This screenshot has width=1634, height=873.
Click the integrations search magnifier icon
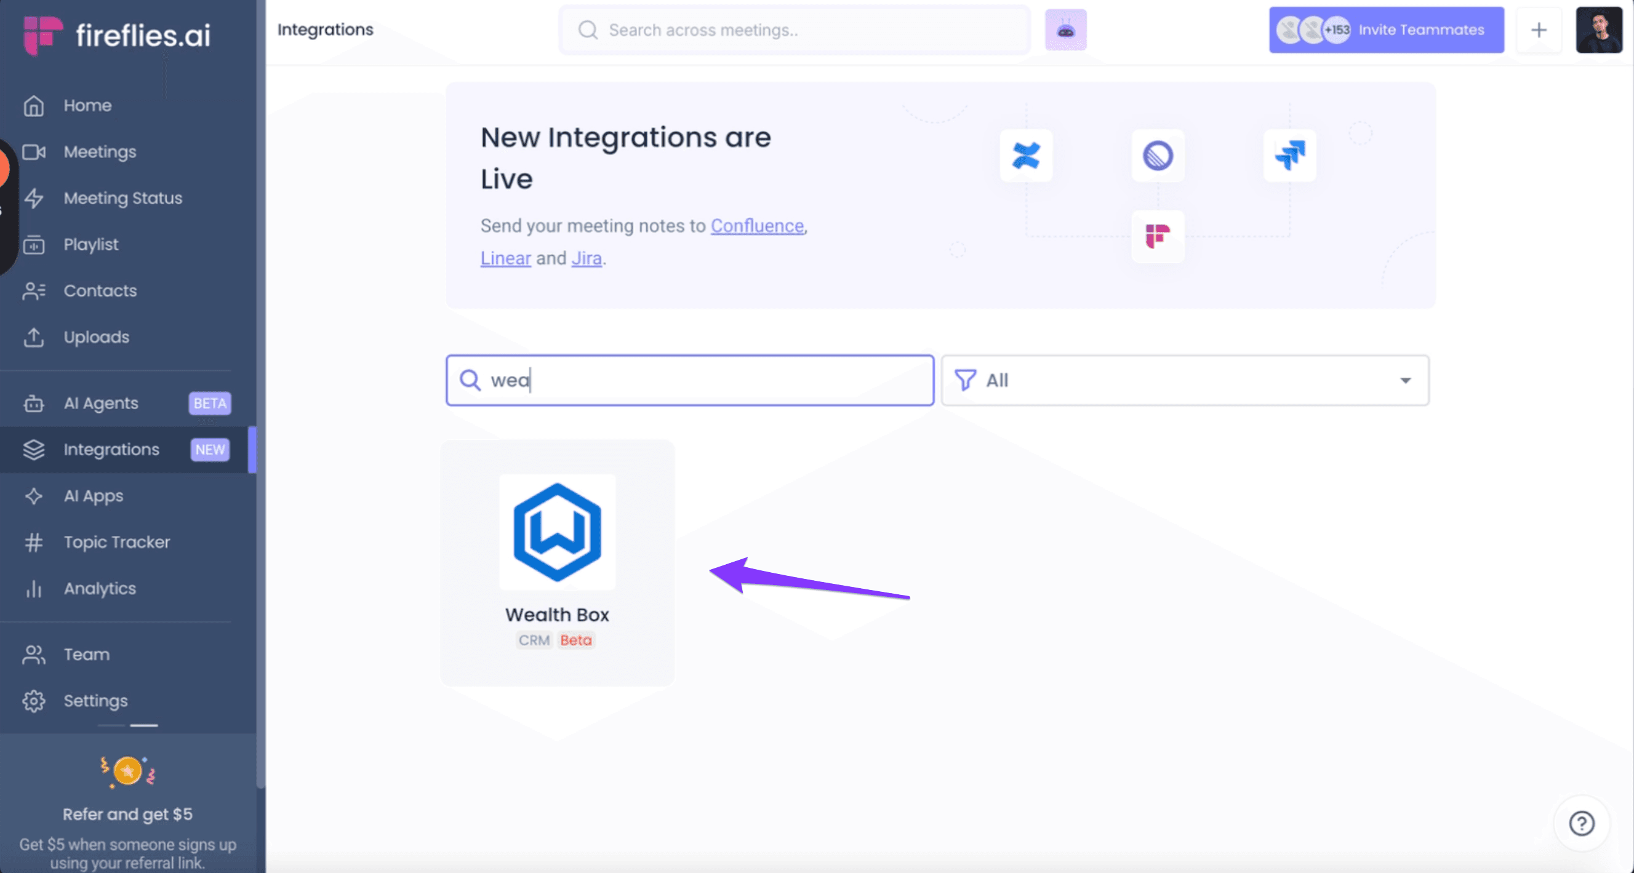point(470,380)
